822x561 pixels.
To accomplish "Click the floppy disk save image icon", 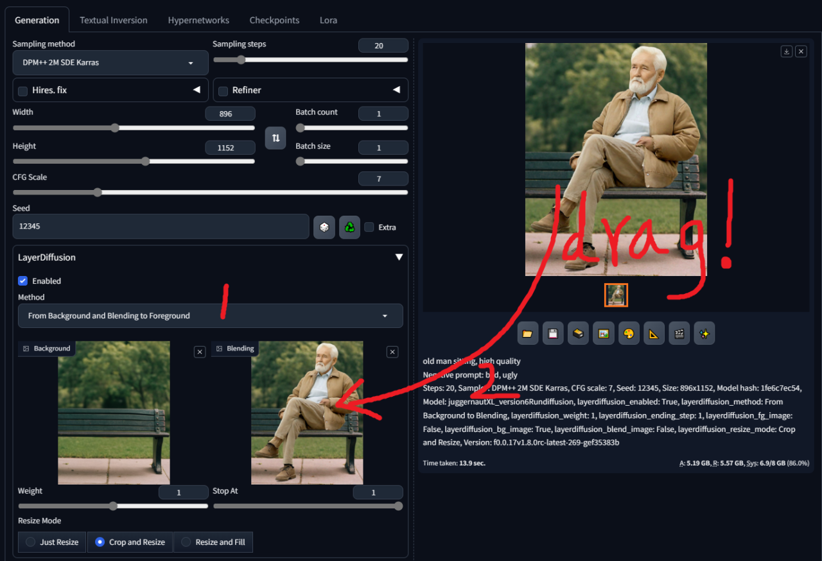I will (x=552, y=334).
